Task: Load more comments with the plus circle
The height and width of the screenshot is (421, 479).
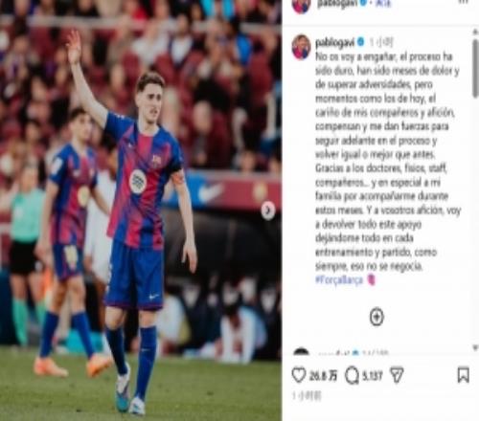Action: 376,317
